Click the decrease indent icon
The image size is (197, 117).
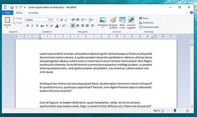73,20
